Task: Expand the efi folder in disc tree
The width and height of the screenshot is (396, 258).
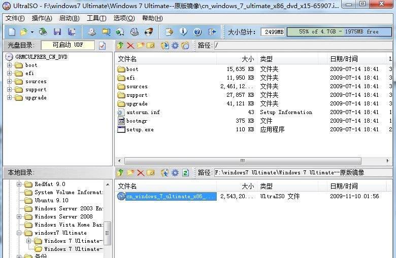Action: coord(9,73)
